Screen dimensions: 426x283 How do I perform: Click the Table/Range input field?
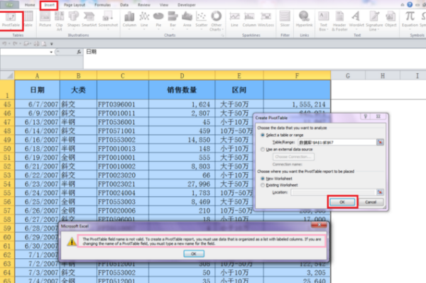click(x=337, y=142)
